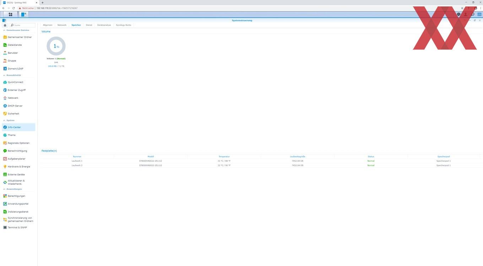483x266 pixels.
Task: Open Synchronisierung von gemeinsamen Ordnern
Action: [x=18, y=219]
